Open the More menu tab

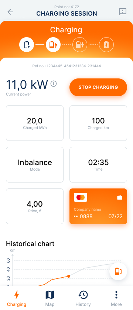(116, 298)
